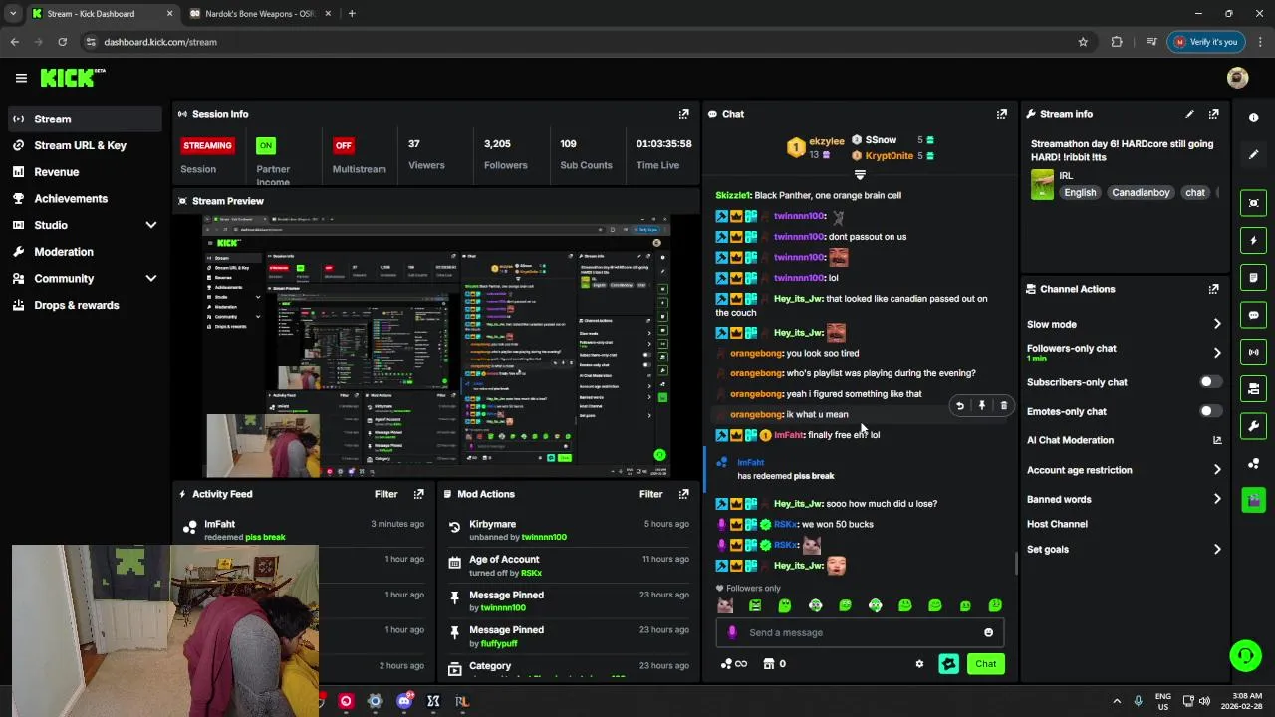Toggle the Multistream OFF badge
Screen dimensions: 1275x717
click(343, 145)
